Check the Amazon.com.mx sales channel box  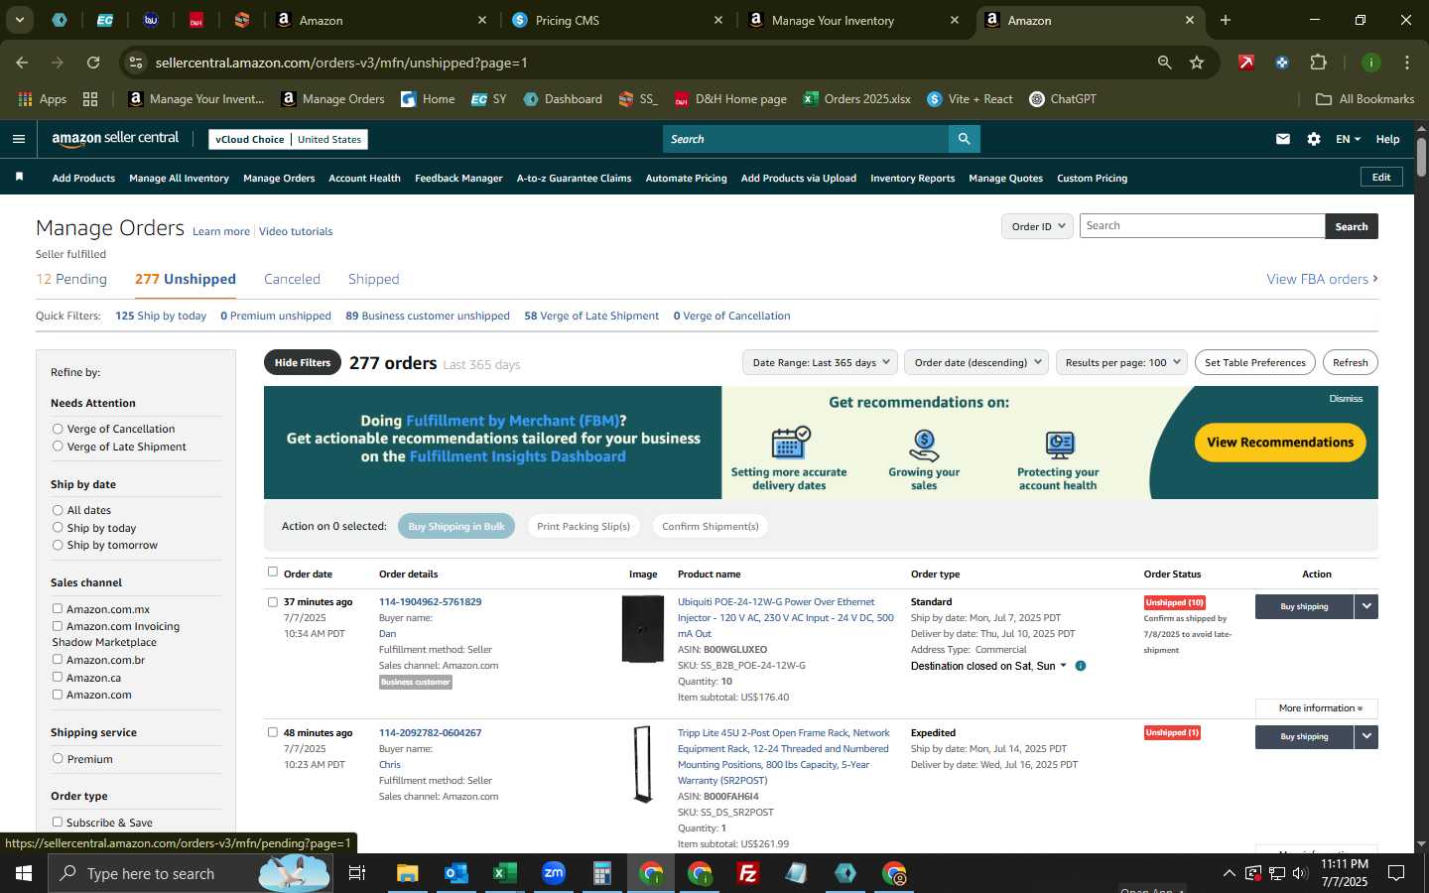pyautogui.click(x=58, y=608)
